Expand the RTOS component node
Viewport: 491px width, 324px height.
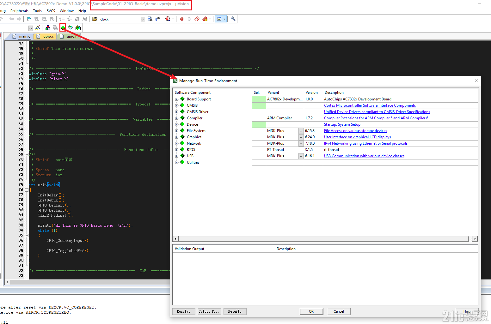coord(176,150)
